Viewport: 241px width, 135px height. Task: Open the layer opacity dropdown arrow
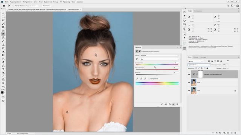[227, 65]
